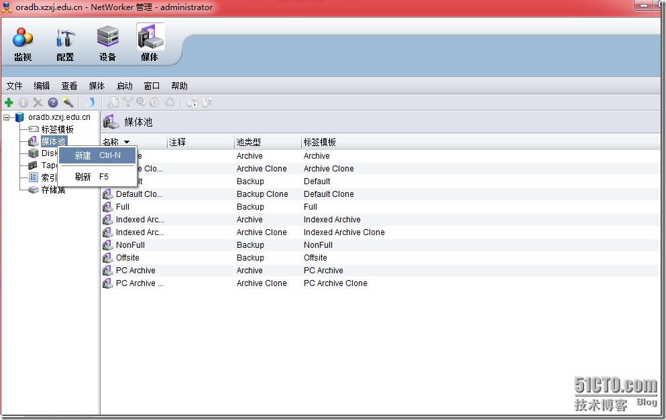Viewport: 666px width, 420px height.
Task: Click the greyed-out Y-shaped fork toolbar icon
Action: (127, 102)
